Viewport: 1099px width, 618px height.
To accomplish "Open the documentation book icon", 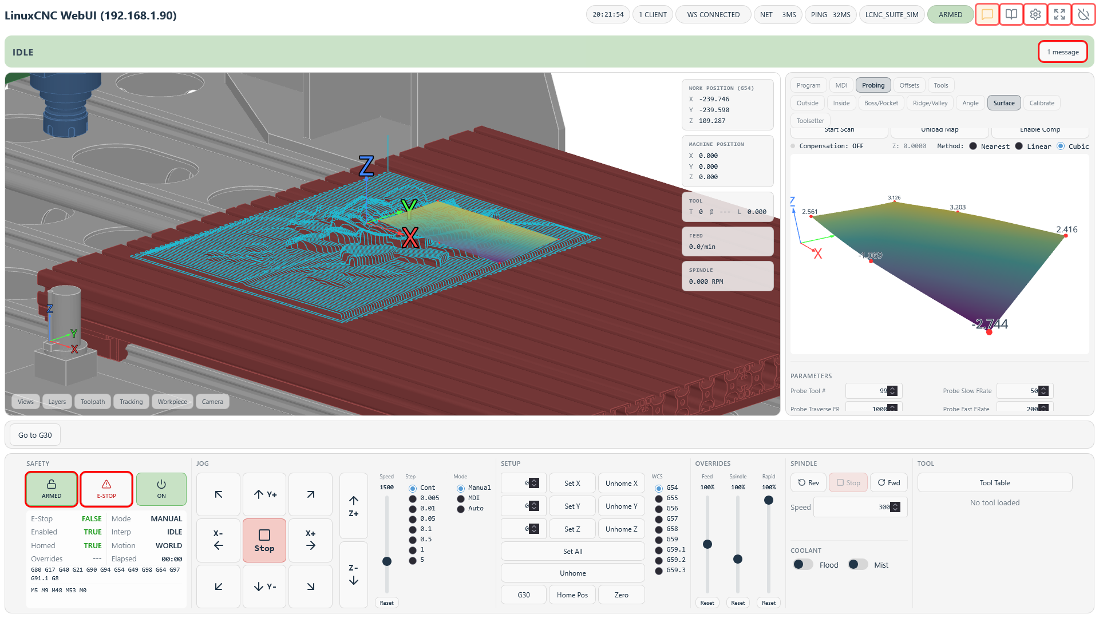I will (x=1011, y=14).
